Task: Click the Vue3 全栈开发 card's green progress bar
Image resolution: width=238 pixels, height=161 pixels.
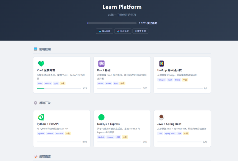Action: coord(59,88)
